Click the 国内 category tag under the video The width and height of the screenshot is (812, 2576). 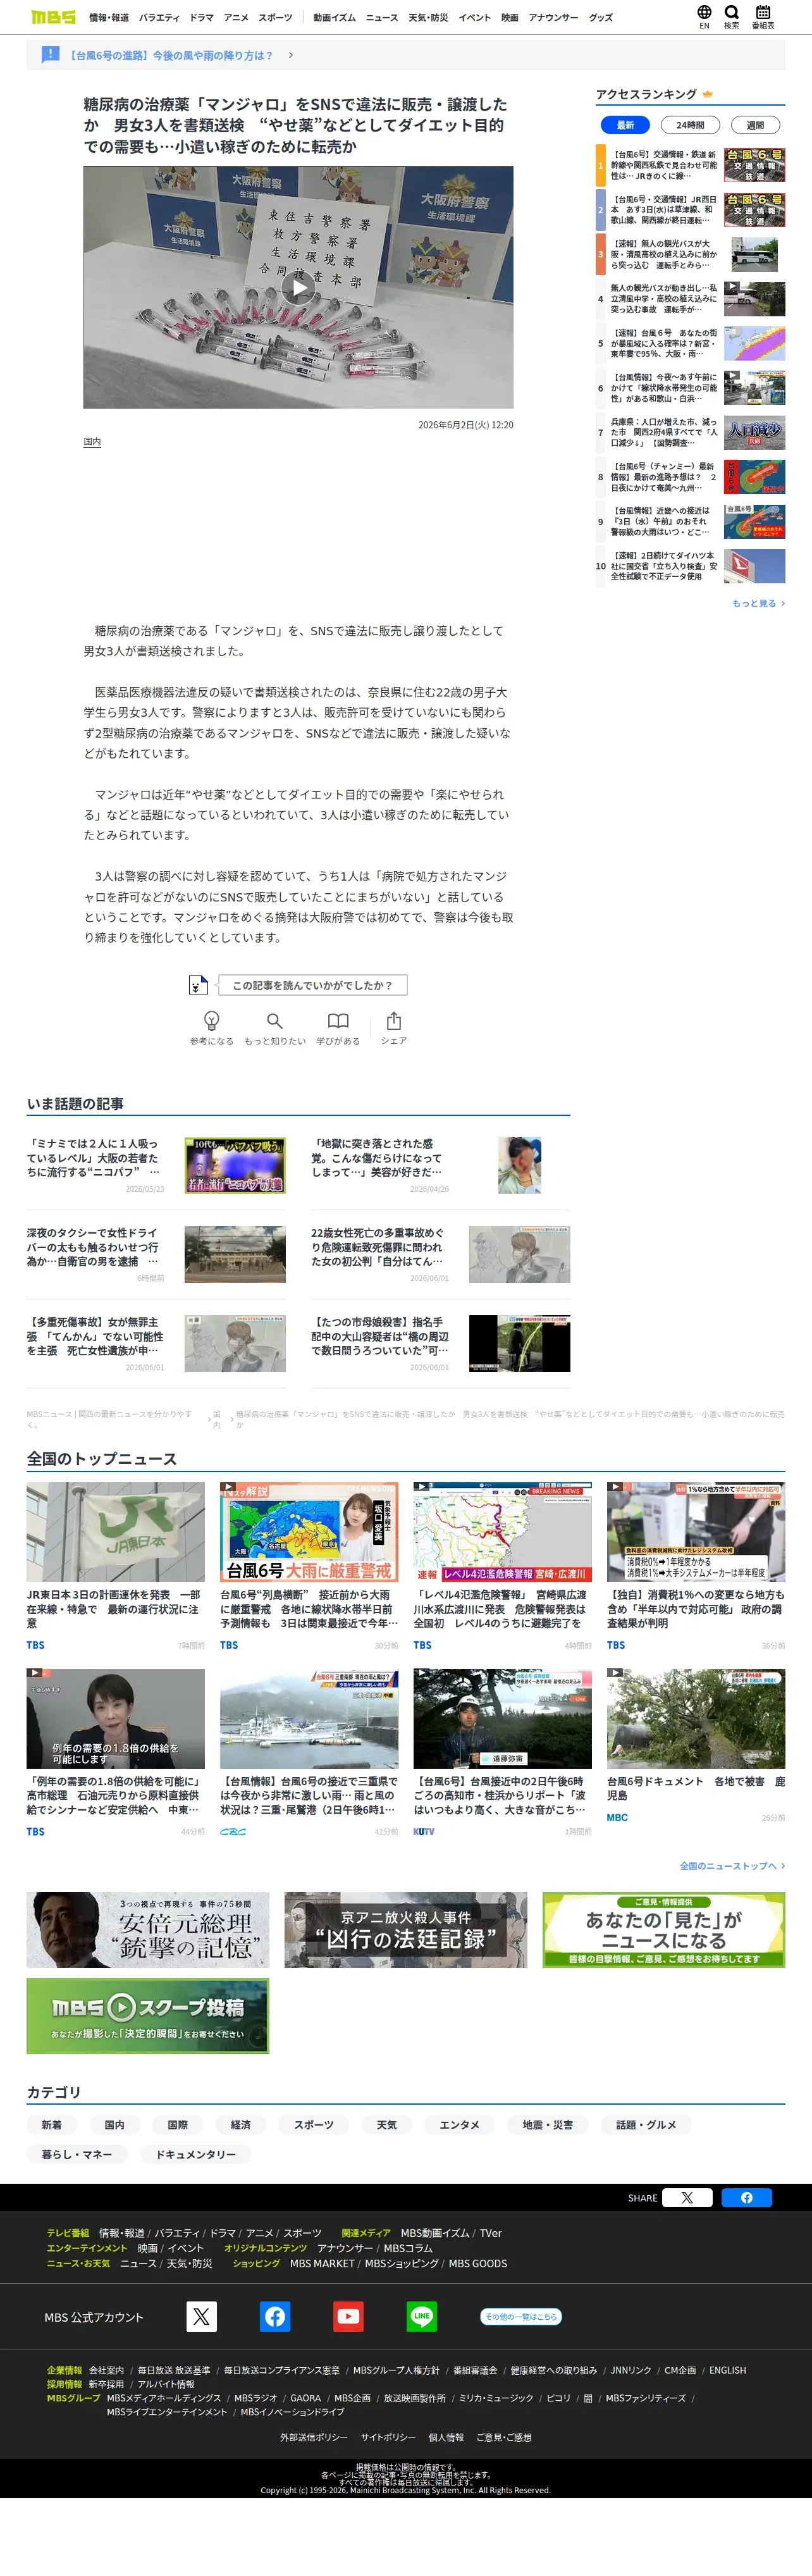click(x=92, y=441)
